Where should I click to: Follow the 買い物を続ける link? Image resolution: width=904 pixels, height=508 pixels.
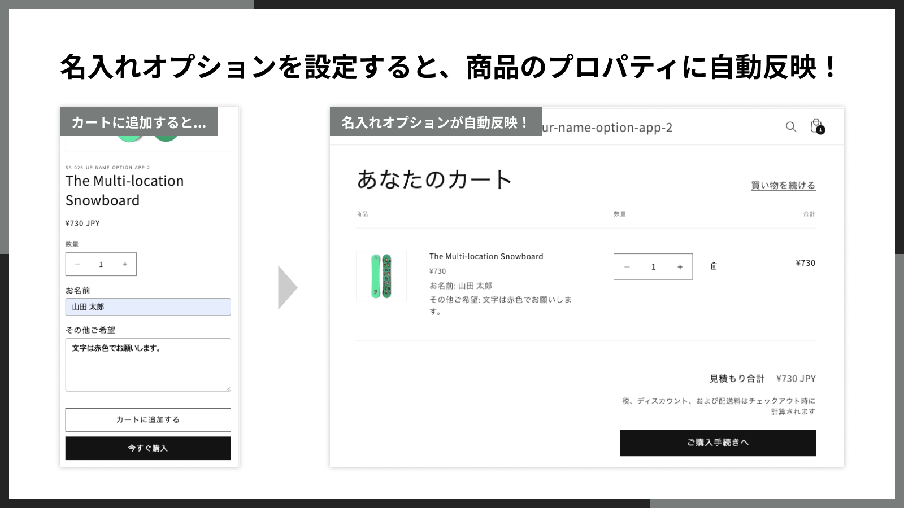[783, 185]
